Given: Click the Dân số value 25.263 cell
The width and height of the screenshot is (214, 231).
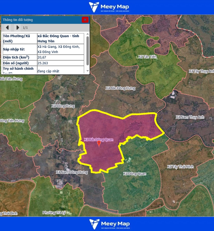Looking at the screenshot, I should point(61,63).
